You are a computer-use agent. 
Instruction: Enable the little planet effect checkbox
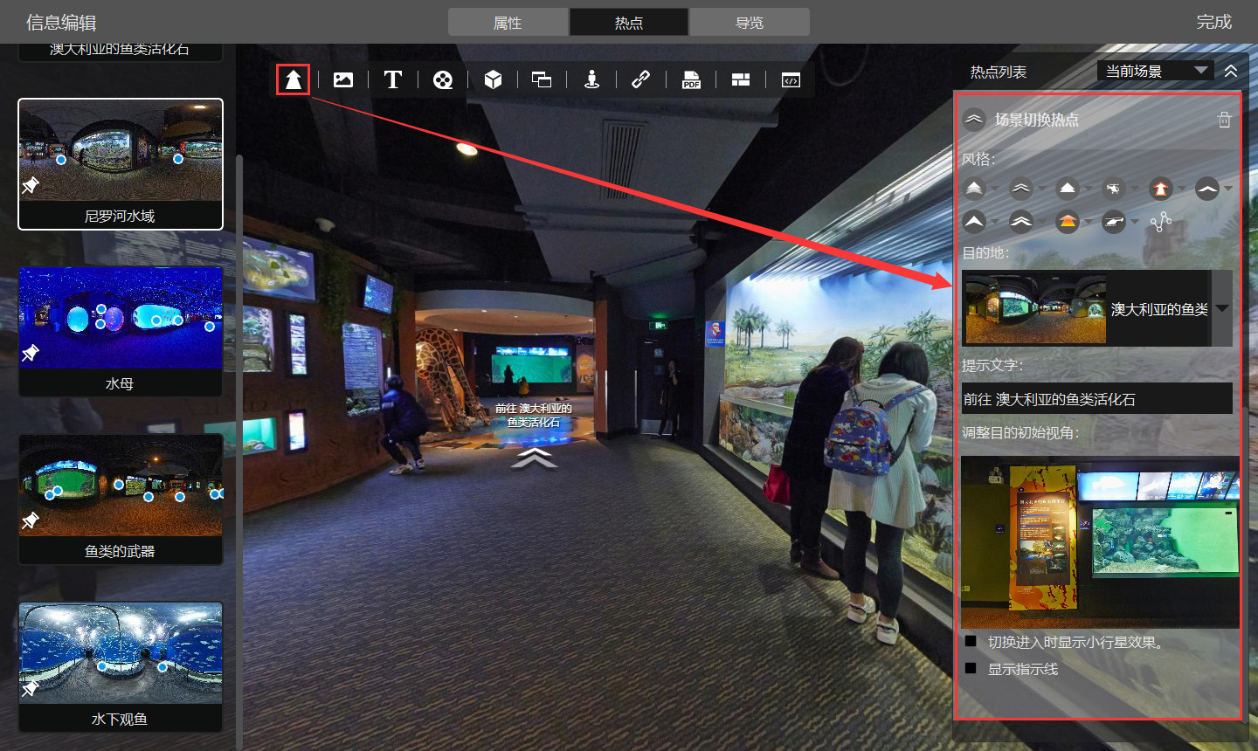(x=971, y=642)
